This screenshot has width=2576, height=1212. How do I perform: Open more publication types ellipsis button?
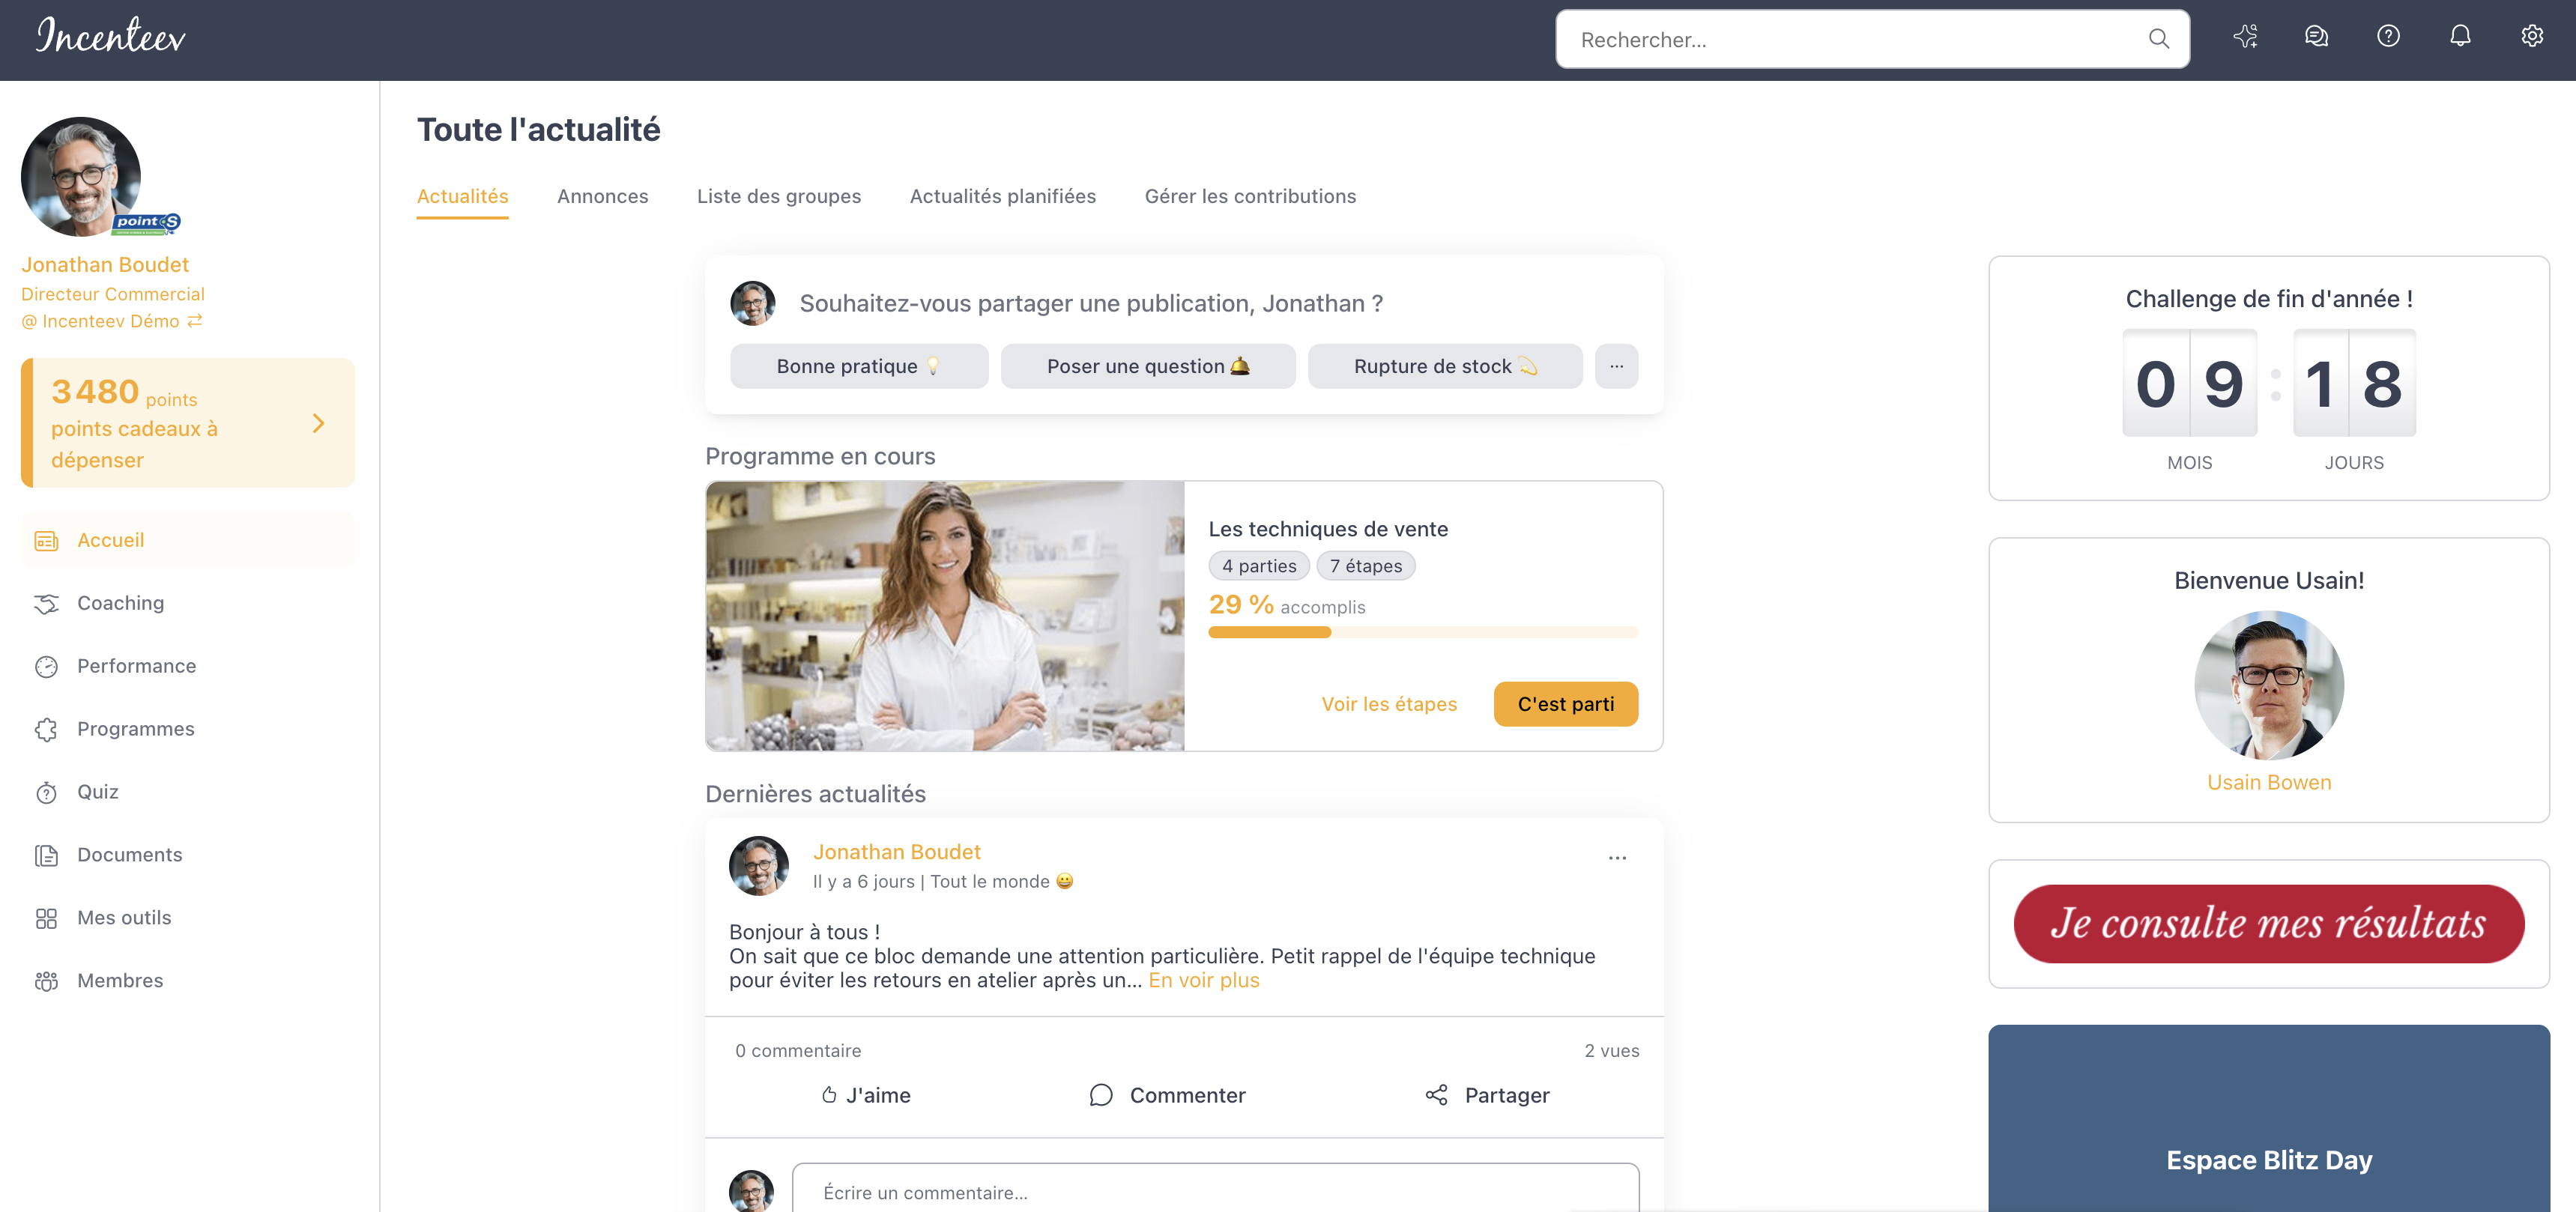(x=1616, y=366)
